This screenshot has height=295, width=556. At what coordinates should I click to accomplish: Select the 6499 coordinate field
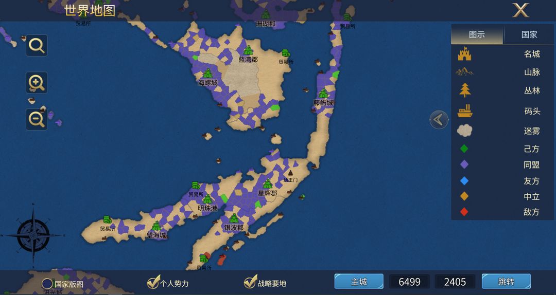tap(410, 282)
